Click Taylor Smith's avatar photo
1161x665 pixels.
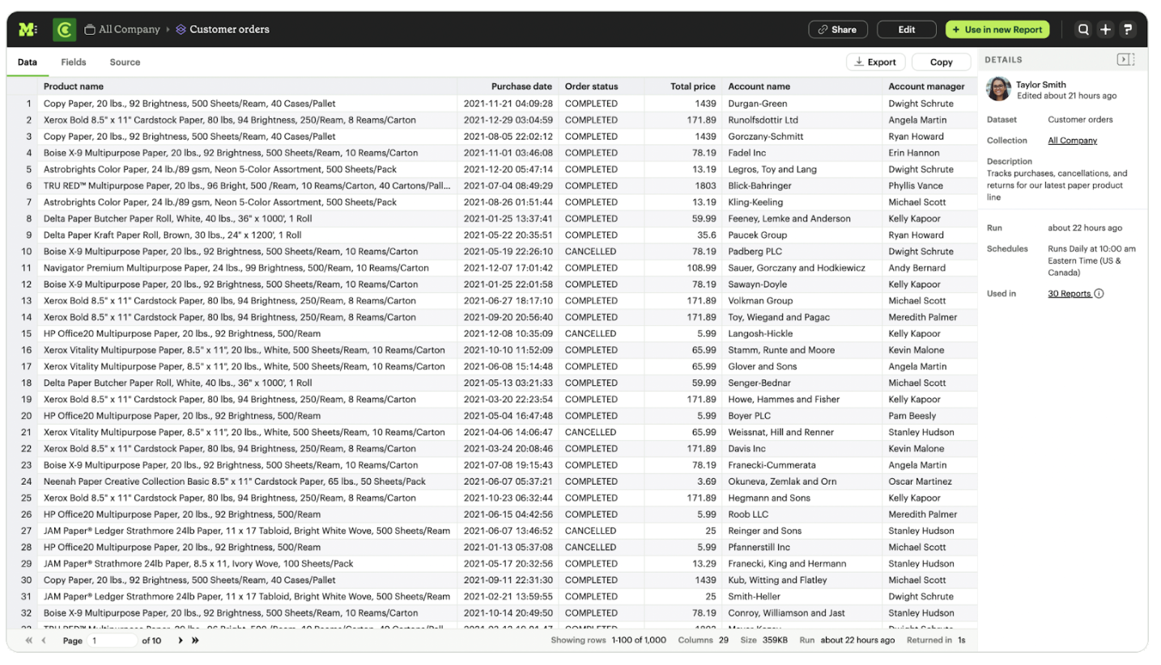click(x=998, y=89)
